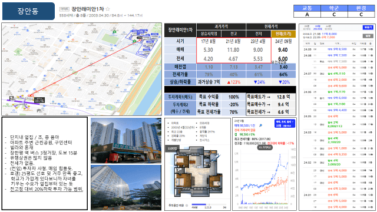The image size is (377, 212).
Task: Click the 투자계획1(매도) label
Action: (180, 97)
